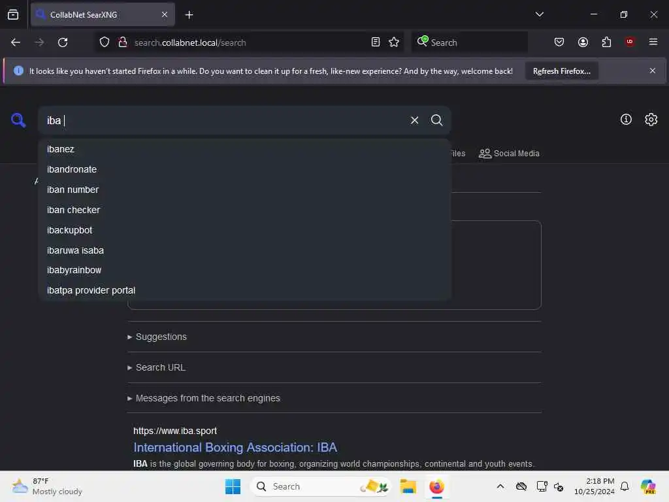669x502 pixels.
Task: Open International Boxing Association: IBA result
Action: tap(235, 447)
